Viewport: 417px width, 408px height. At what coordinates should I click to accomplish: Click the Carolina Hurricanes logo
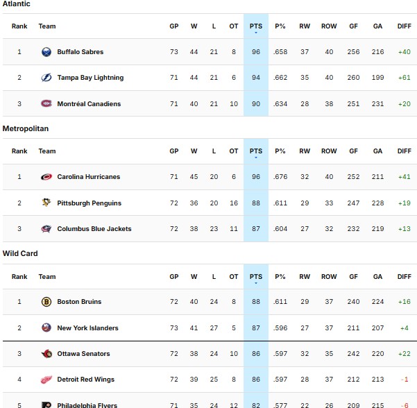tap(46, 177)
